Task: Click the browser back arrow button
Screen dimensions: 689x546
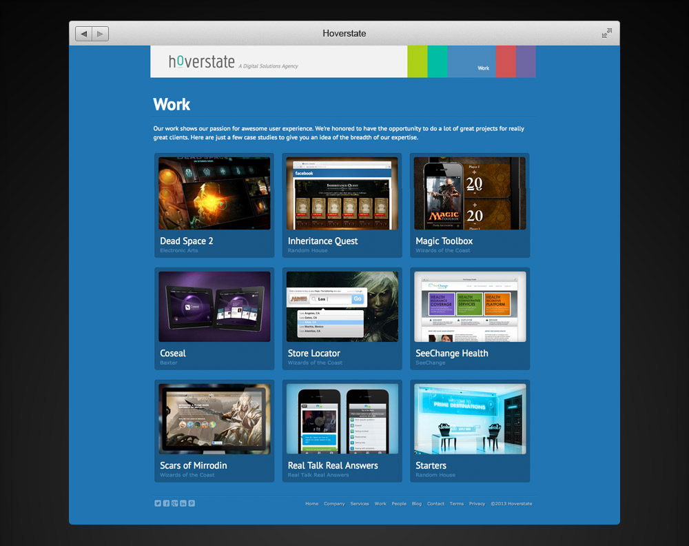Action: pyautogui.click(x=83, y=34)
